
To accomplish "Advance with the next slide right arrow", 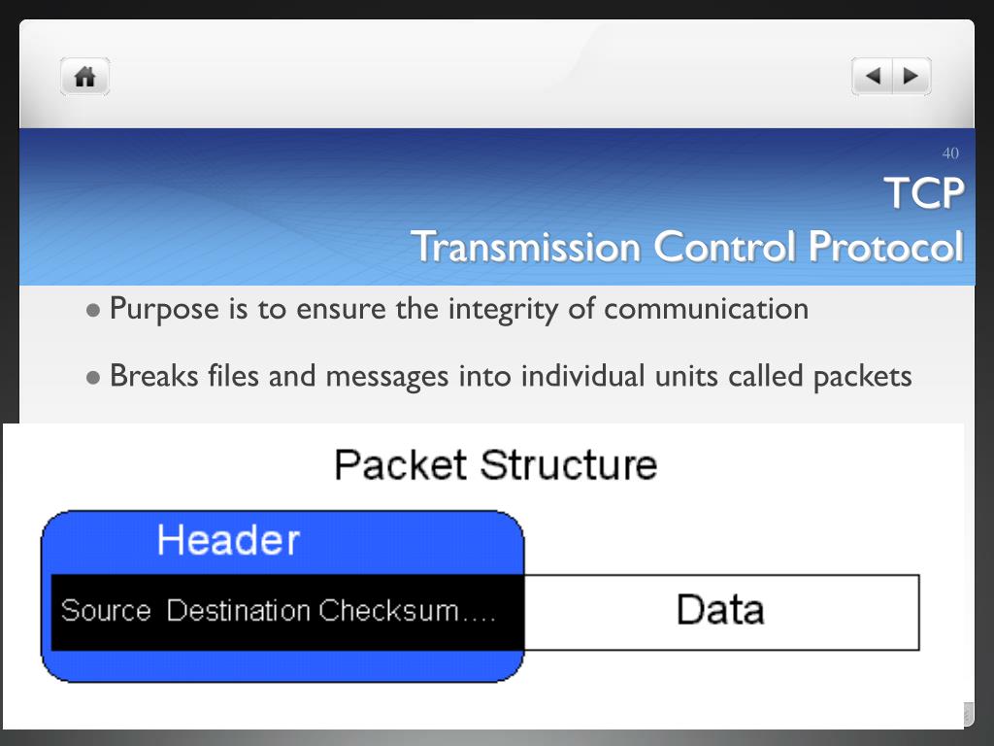I will [911, 76].
